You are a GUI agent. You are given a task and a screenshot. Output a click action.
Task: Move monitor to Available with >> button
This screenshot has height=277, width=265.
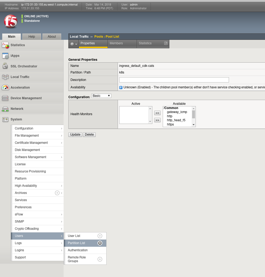[157, 120]
